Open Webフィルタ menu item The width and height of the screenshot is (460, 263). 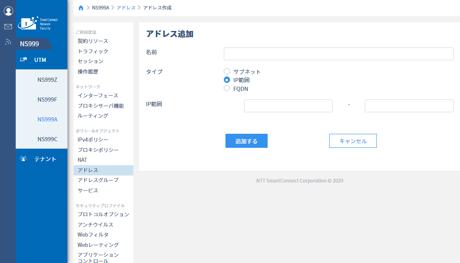(x=93, y=235)
